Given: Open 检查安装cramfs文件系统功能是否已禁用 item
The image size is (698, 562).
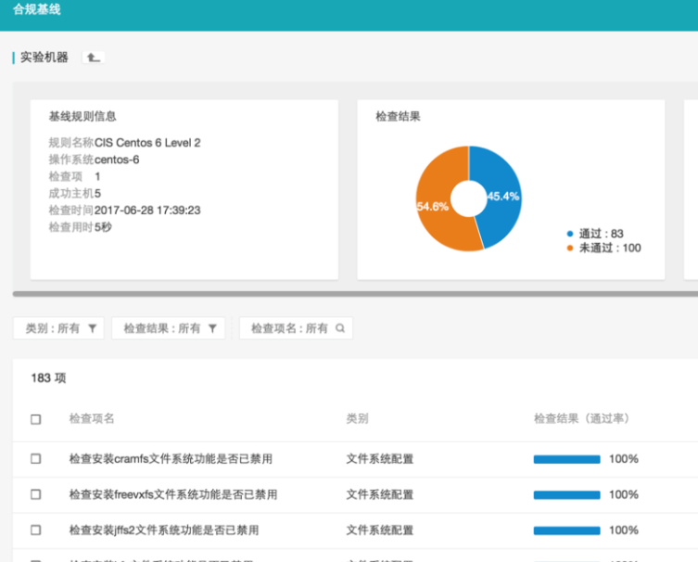Looking at the screenshot, I should (x=171, y=459).
